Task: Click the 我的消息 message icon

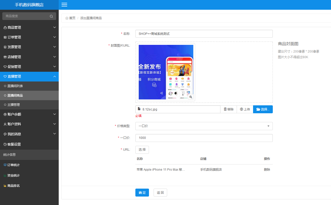Action: tap(5, 134)
